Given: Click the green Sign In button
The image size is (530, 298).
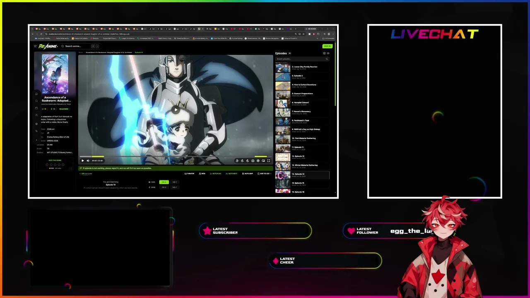Looking at the screenshot, I should [x=327, y=46].
